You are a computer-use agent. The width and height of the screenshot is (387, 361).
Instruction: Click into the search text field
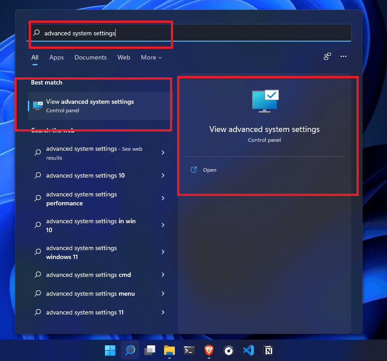(x=189, y=33)
